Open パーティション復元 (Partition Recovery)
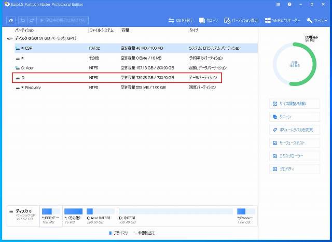 point(241,20)
